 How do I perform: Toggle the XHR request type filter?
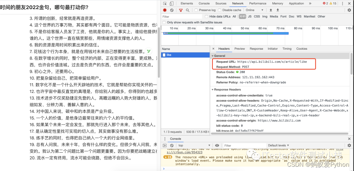point(243,16)
